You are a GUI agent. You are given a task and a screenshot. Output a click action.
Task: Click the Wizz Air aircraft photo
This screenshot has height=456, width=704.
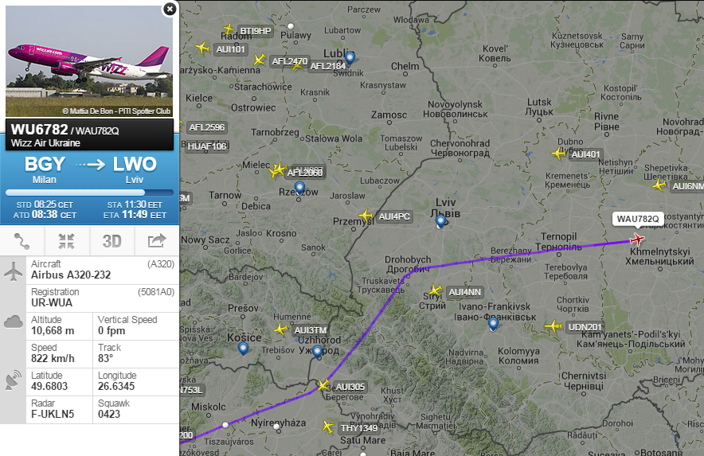click(89, 61)
